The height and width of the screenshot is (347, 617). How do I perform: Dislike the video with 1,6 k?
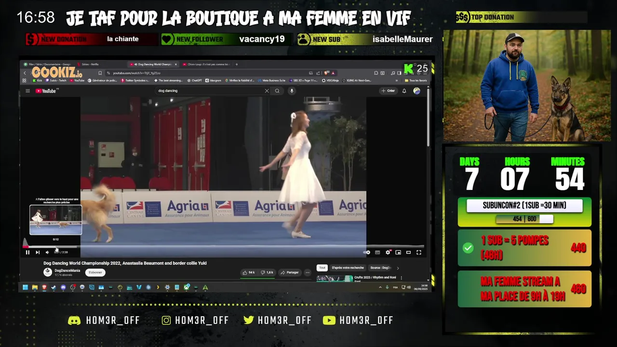(x=267, y=272)
